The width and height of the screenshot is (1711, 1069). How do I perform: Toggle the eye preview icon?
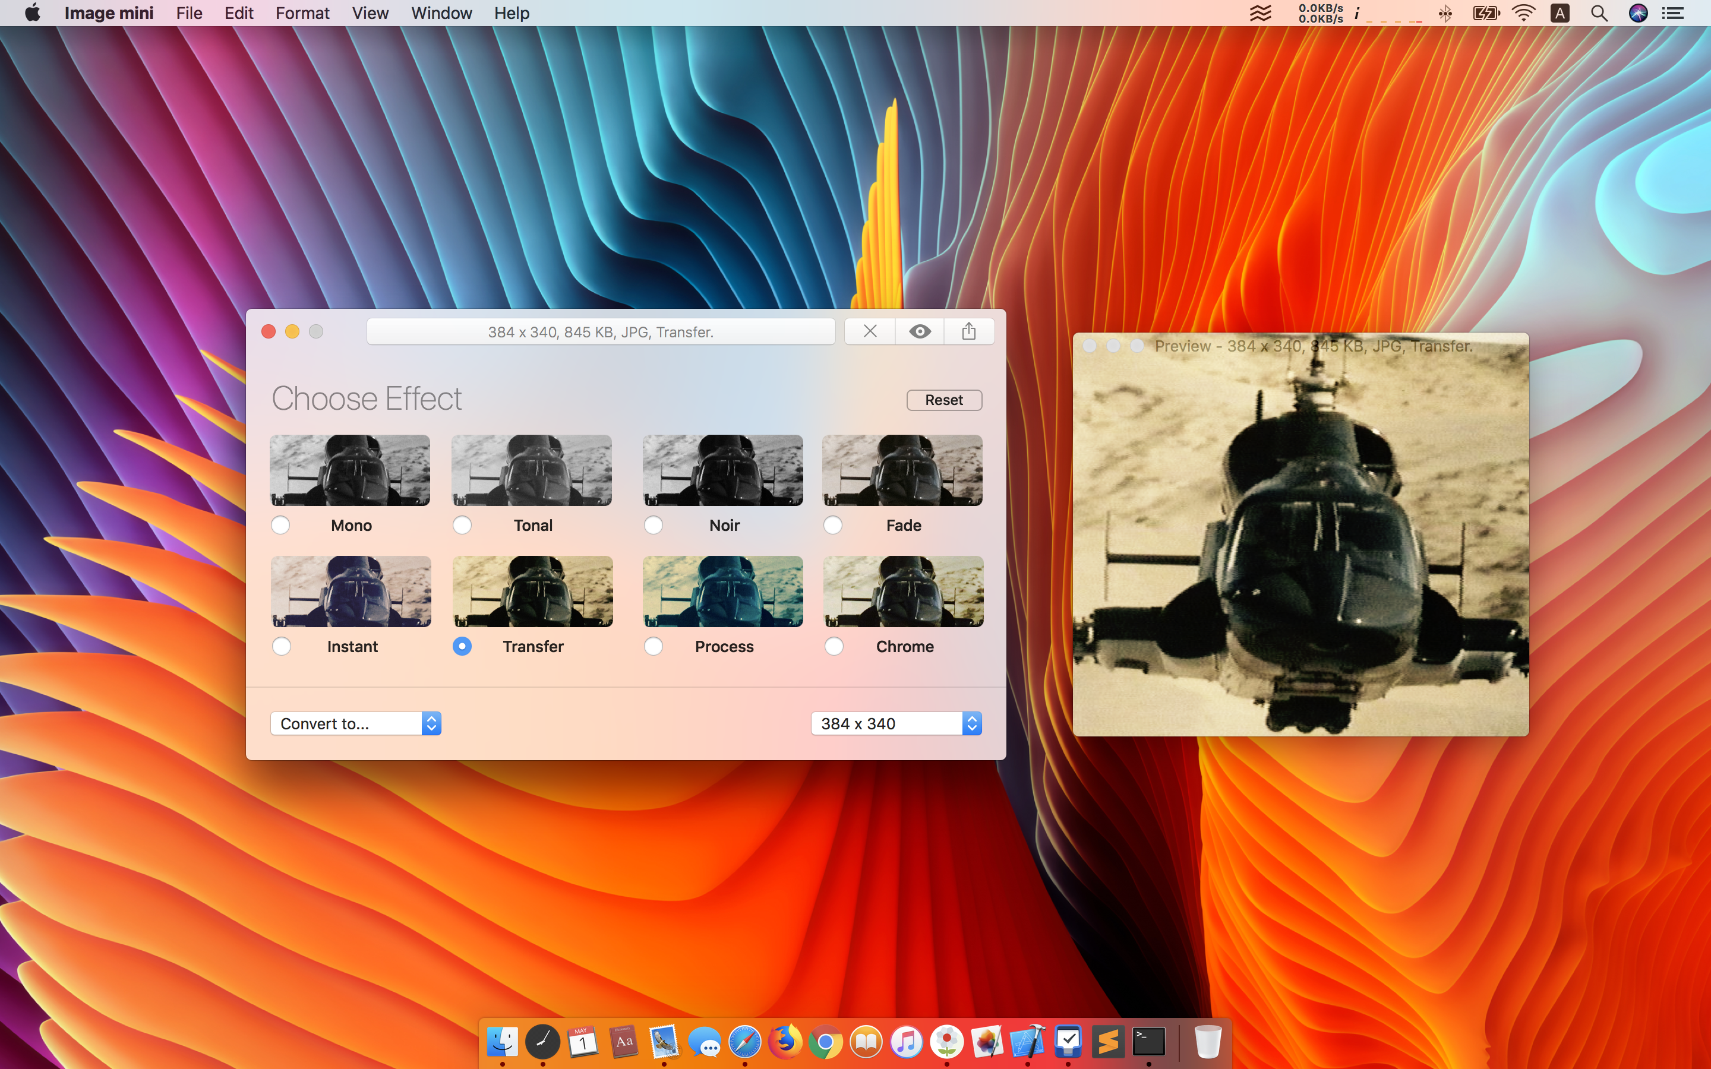click(919, 331)
